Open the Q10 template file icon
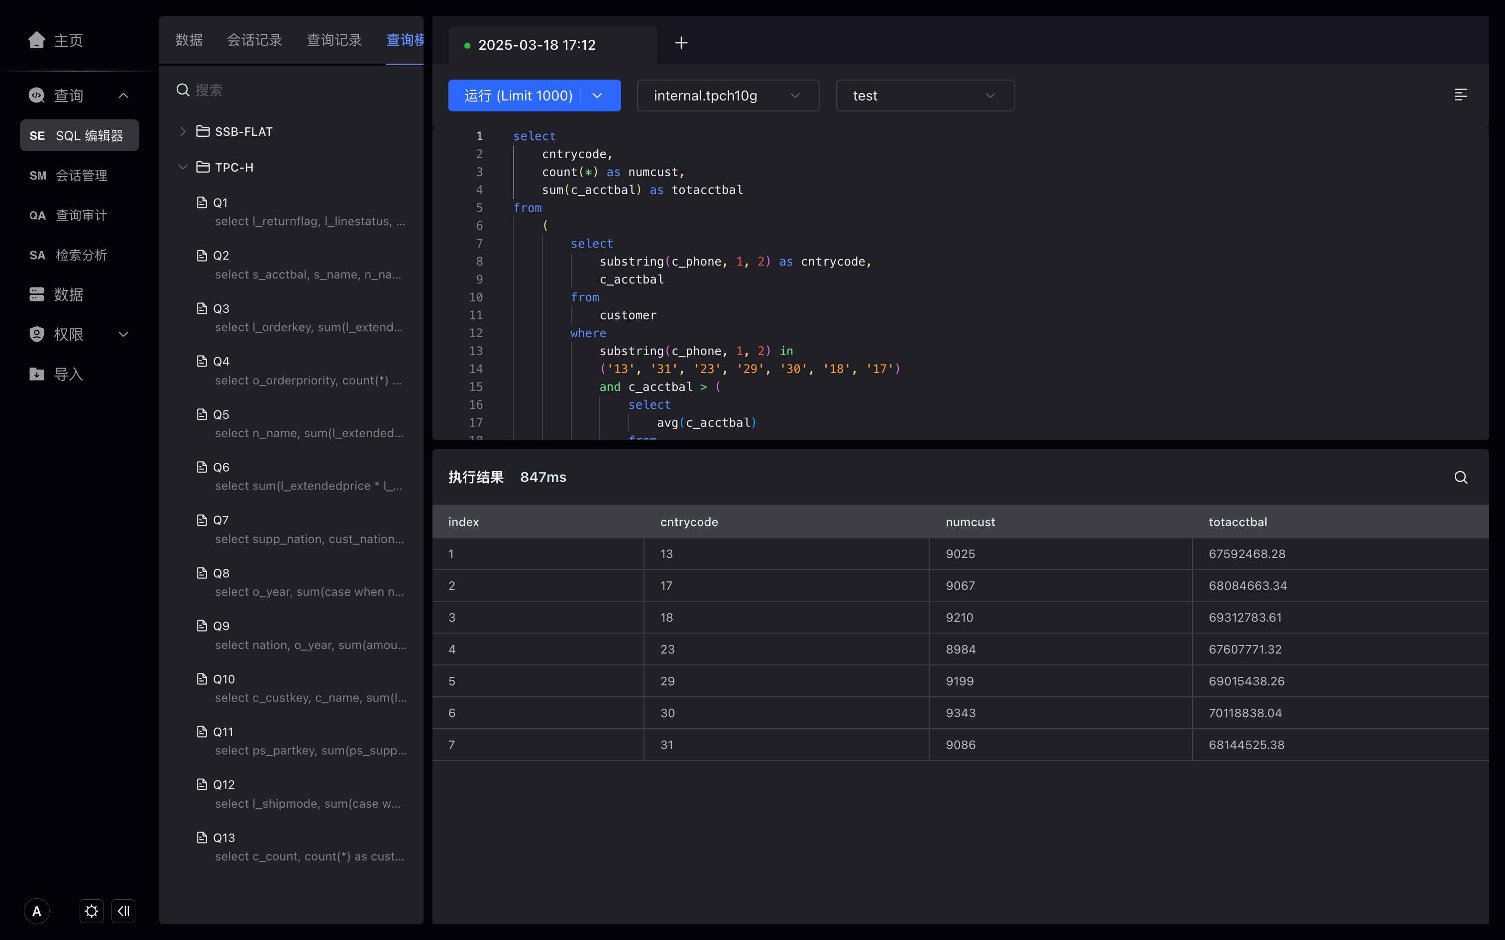The image size is (1505, 940). 202,679
